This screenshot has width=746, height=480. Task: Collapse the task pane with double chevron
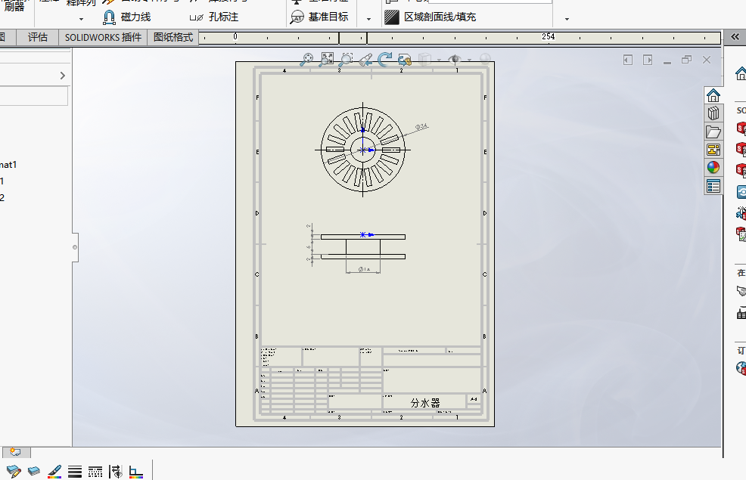tap(735, 36)
